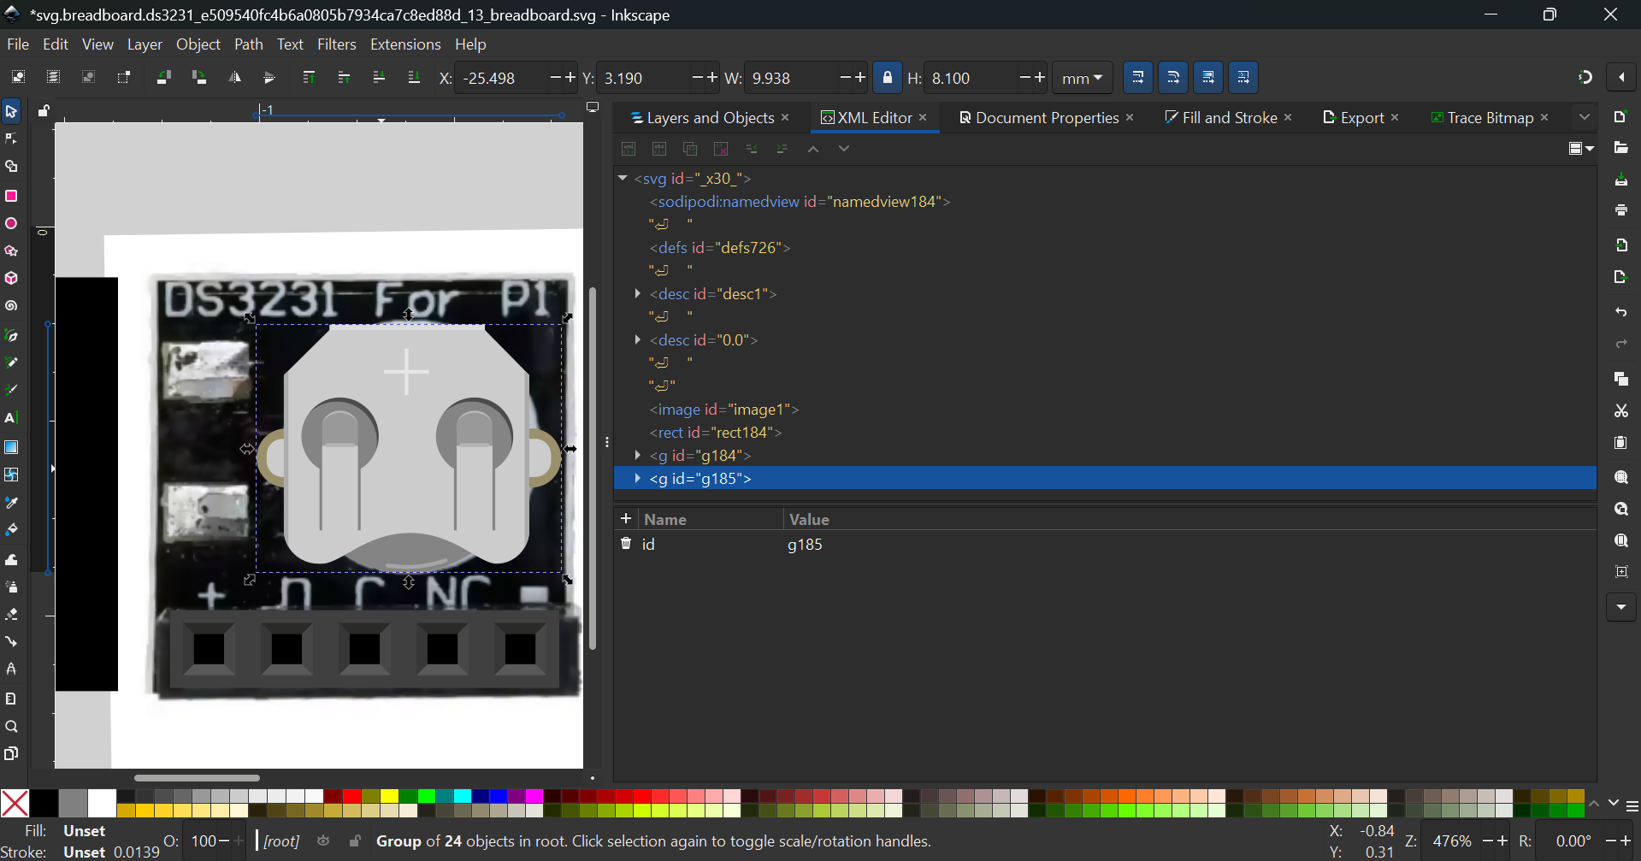The image size is (1641, 861).
Task: Remove fill with the X none swatch
Action: 15,803
